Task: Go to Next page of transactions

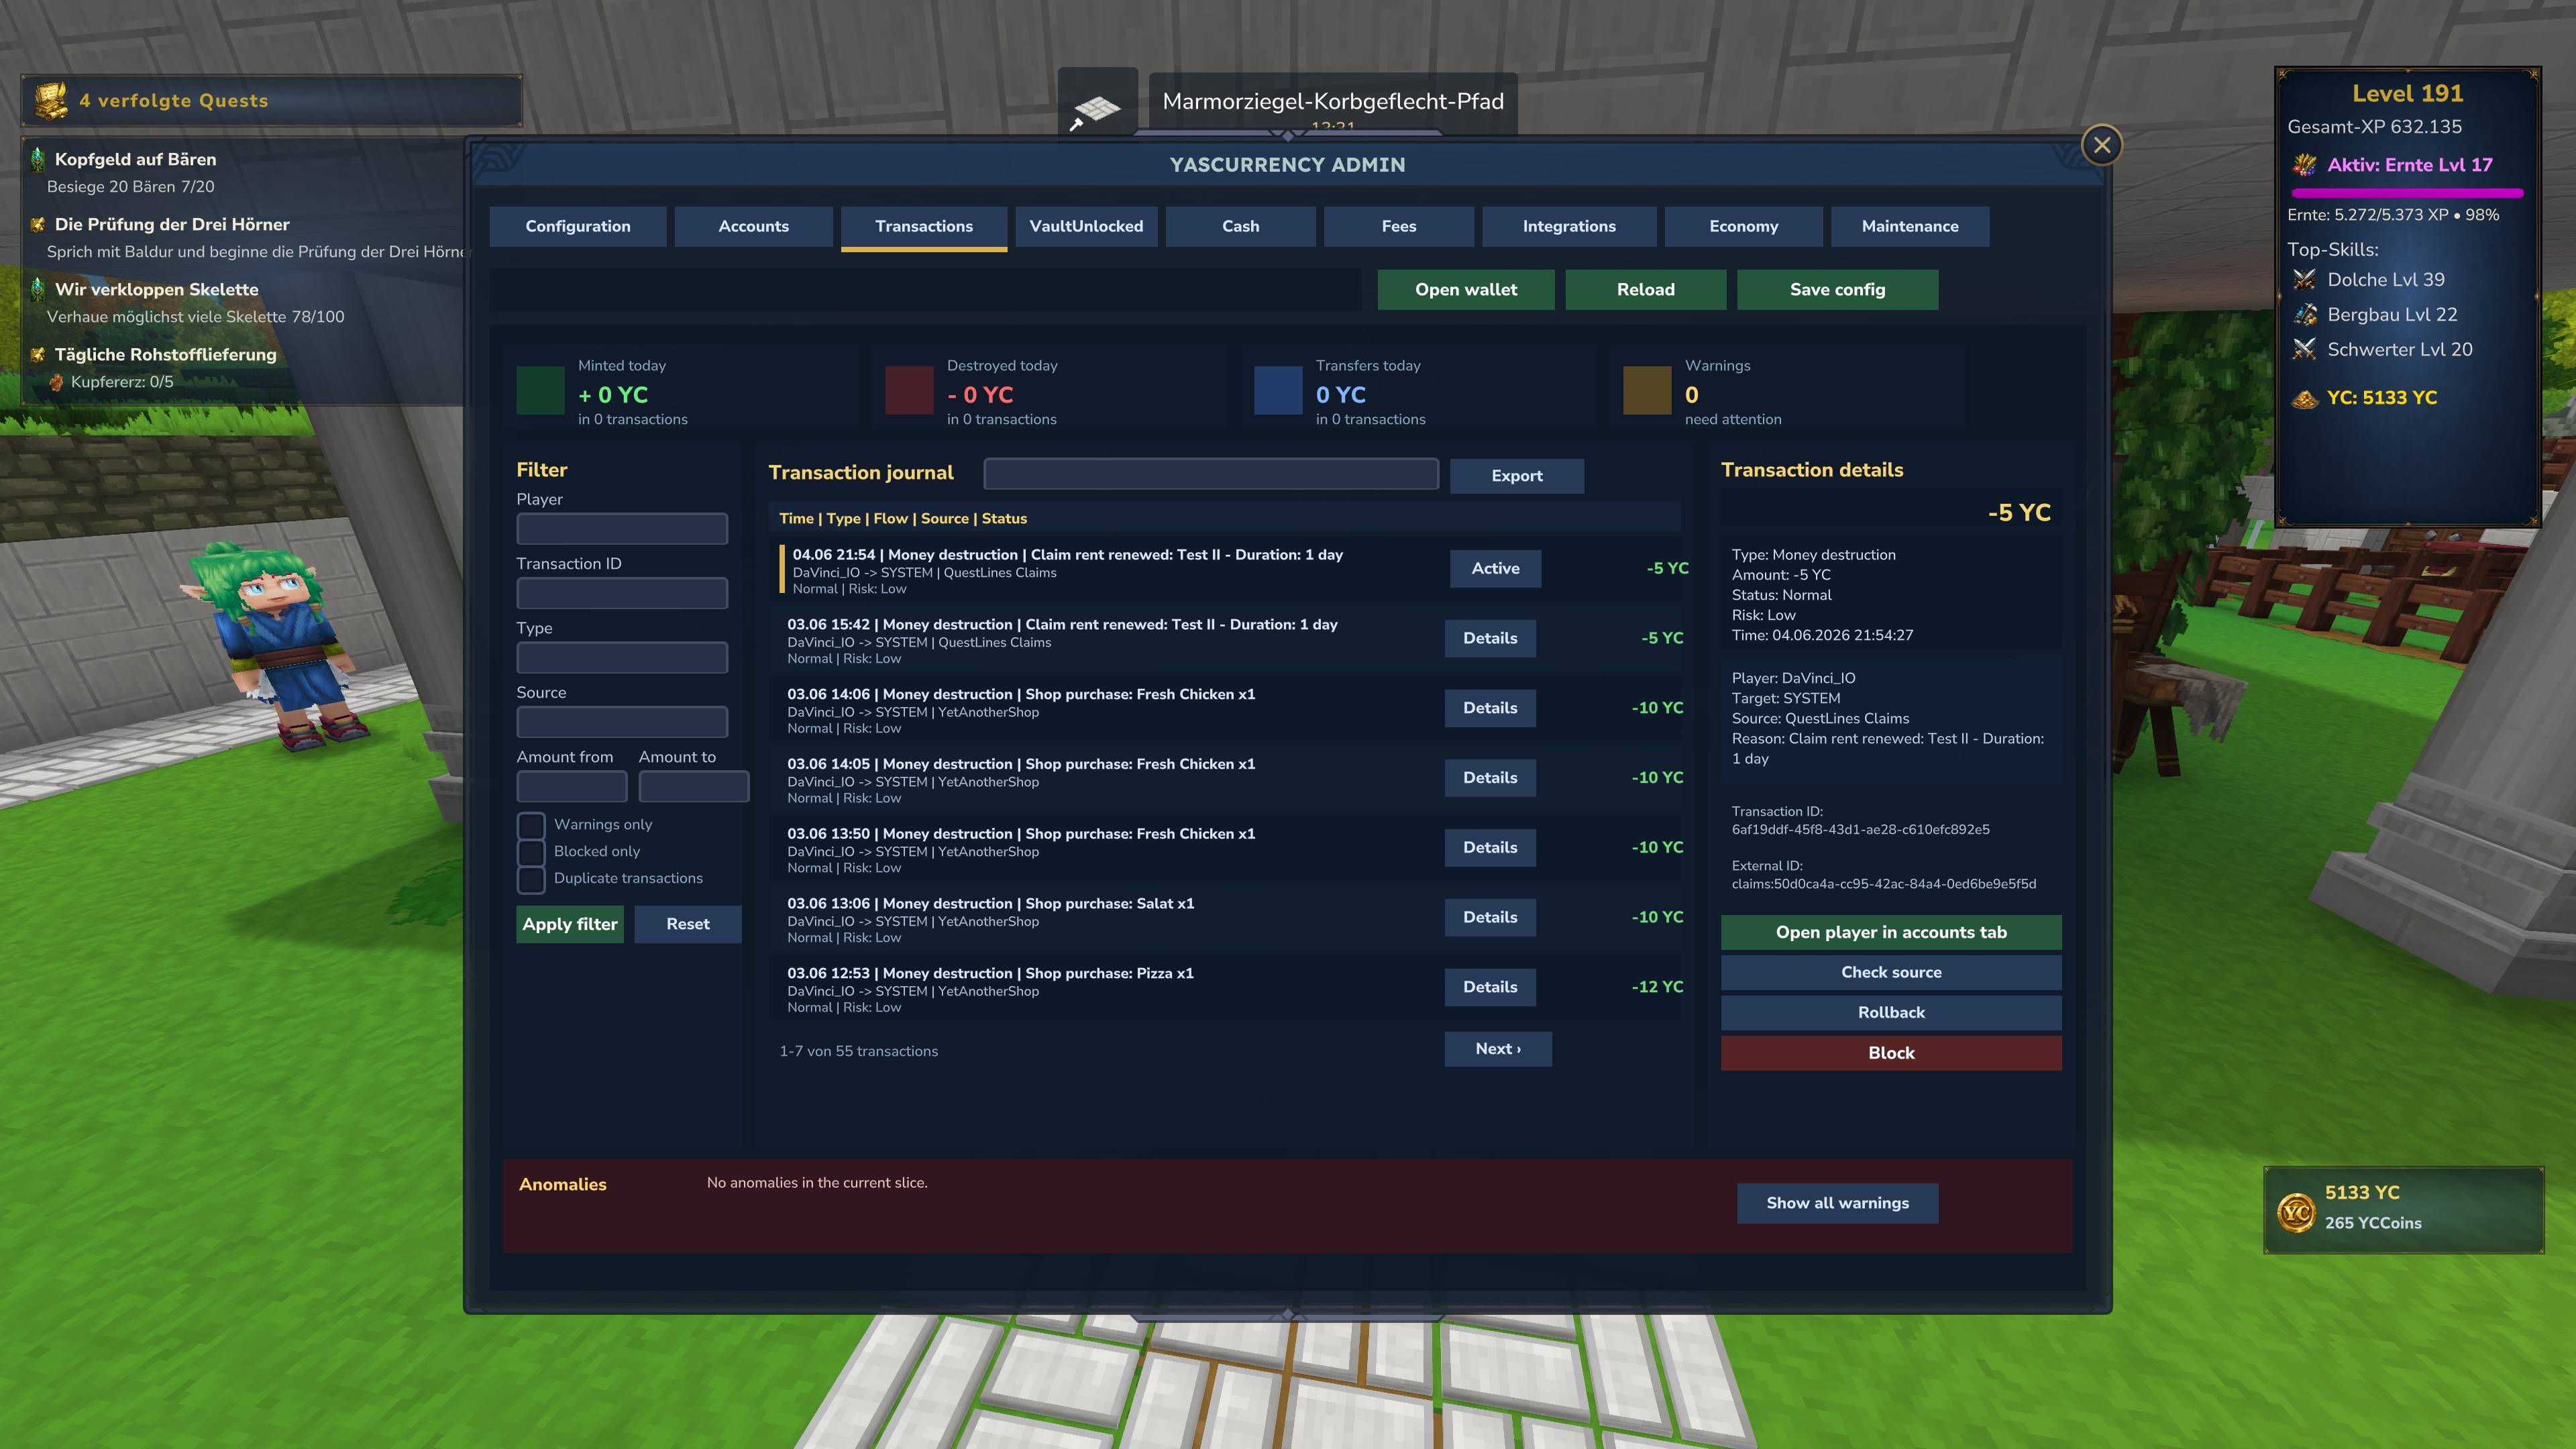Action: [1498, 1049]
